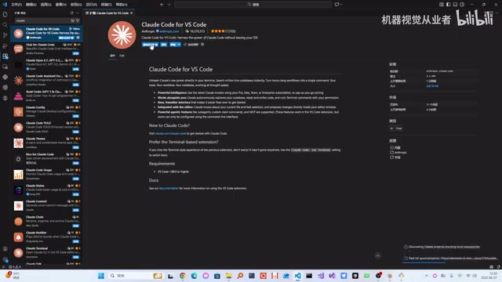This screenshot has height=282, width=502.
Task: Open gear settings for Claude Code extension page
Action: coord(202,45)
